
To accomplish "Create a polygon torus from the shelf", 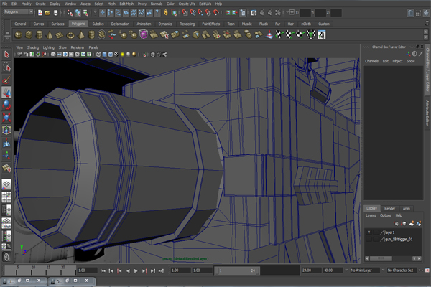I will [70, 35].
